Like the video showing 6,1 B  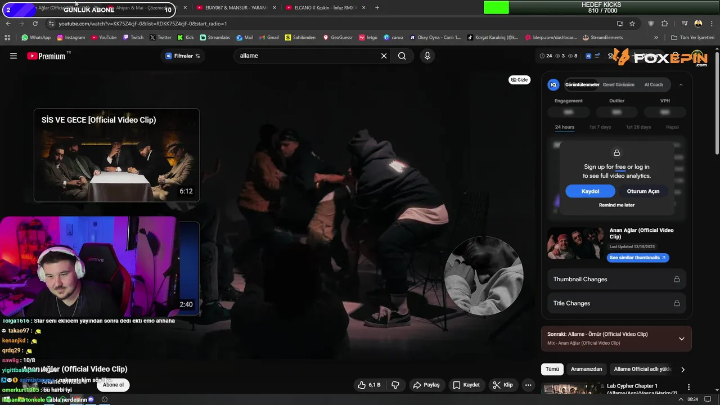click(370, 385)
